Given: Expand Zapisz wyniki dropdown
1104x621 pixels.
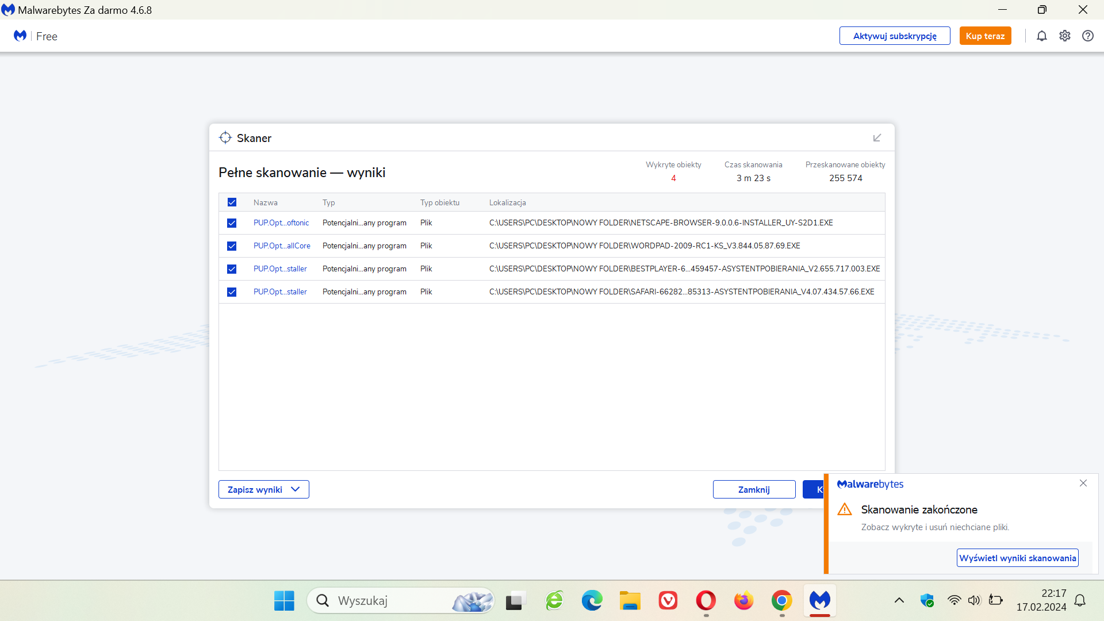Looking at the screenshot, I should (264, 489).
